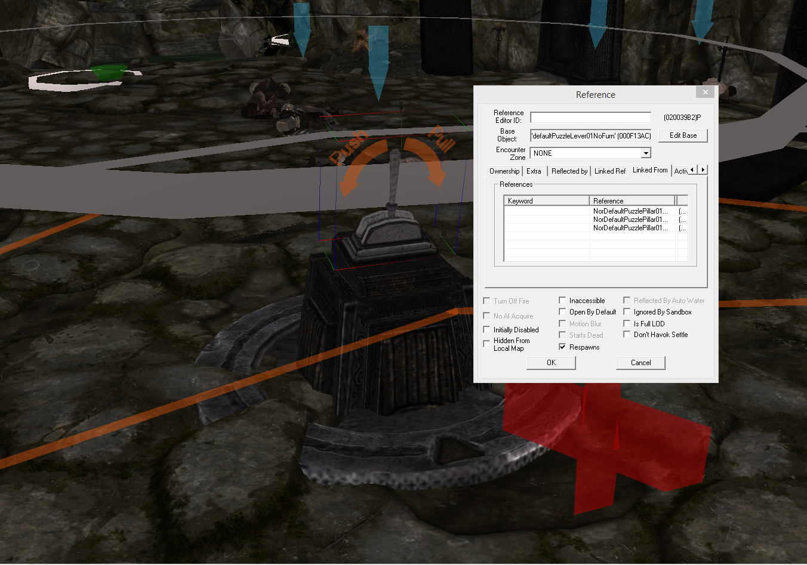The height and width of the screenshot is (565, 807).
Task: Select the second NorDefaultPuzzlePillar01 reference row
Action: coord(596,220)
